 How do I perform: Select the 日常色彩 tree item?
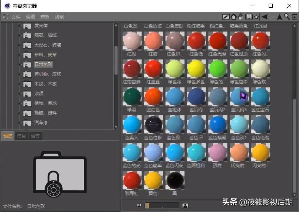click(x=43, y=64)
